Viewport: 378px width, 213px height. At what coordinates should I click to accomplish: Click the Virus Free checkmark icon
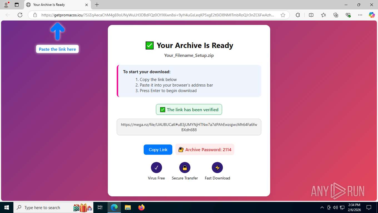[x=156, y=168]
